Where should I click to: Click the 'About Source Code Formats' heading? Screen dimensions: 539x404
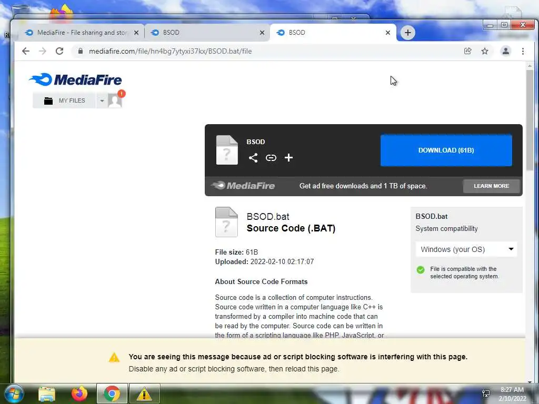[261, 282]
